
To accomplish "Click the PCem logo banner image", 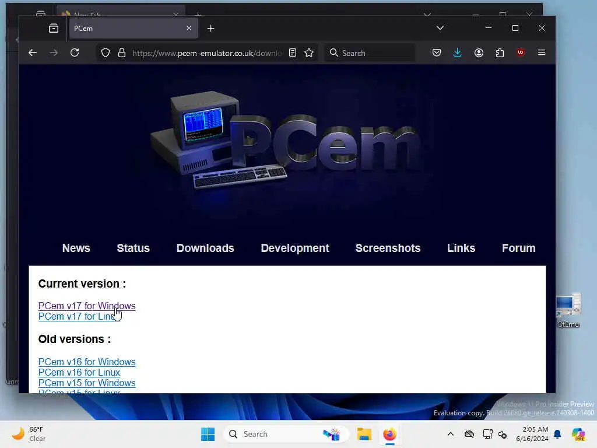I will pos(286,141).
